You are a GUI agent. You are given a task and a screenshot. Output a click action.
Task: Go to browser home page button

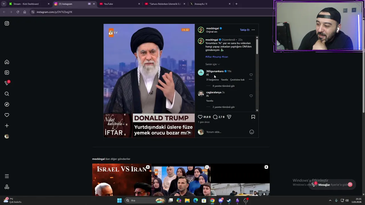25,12
